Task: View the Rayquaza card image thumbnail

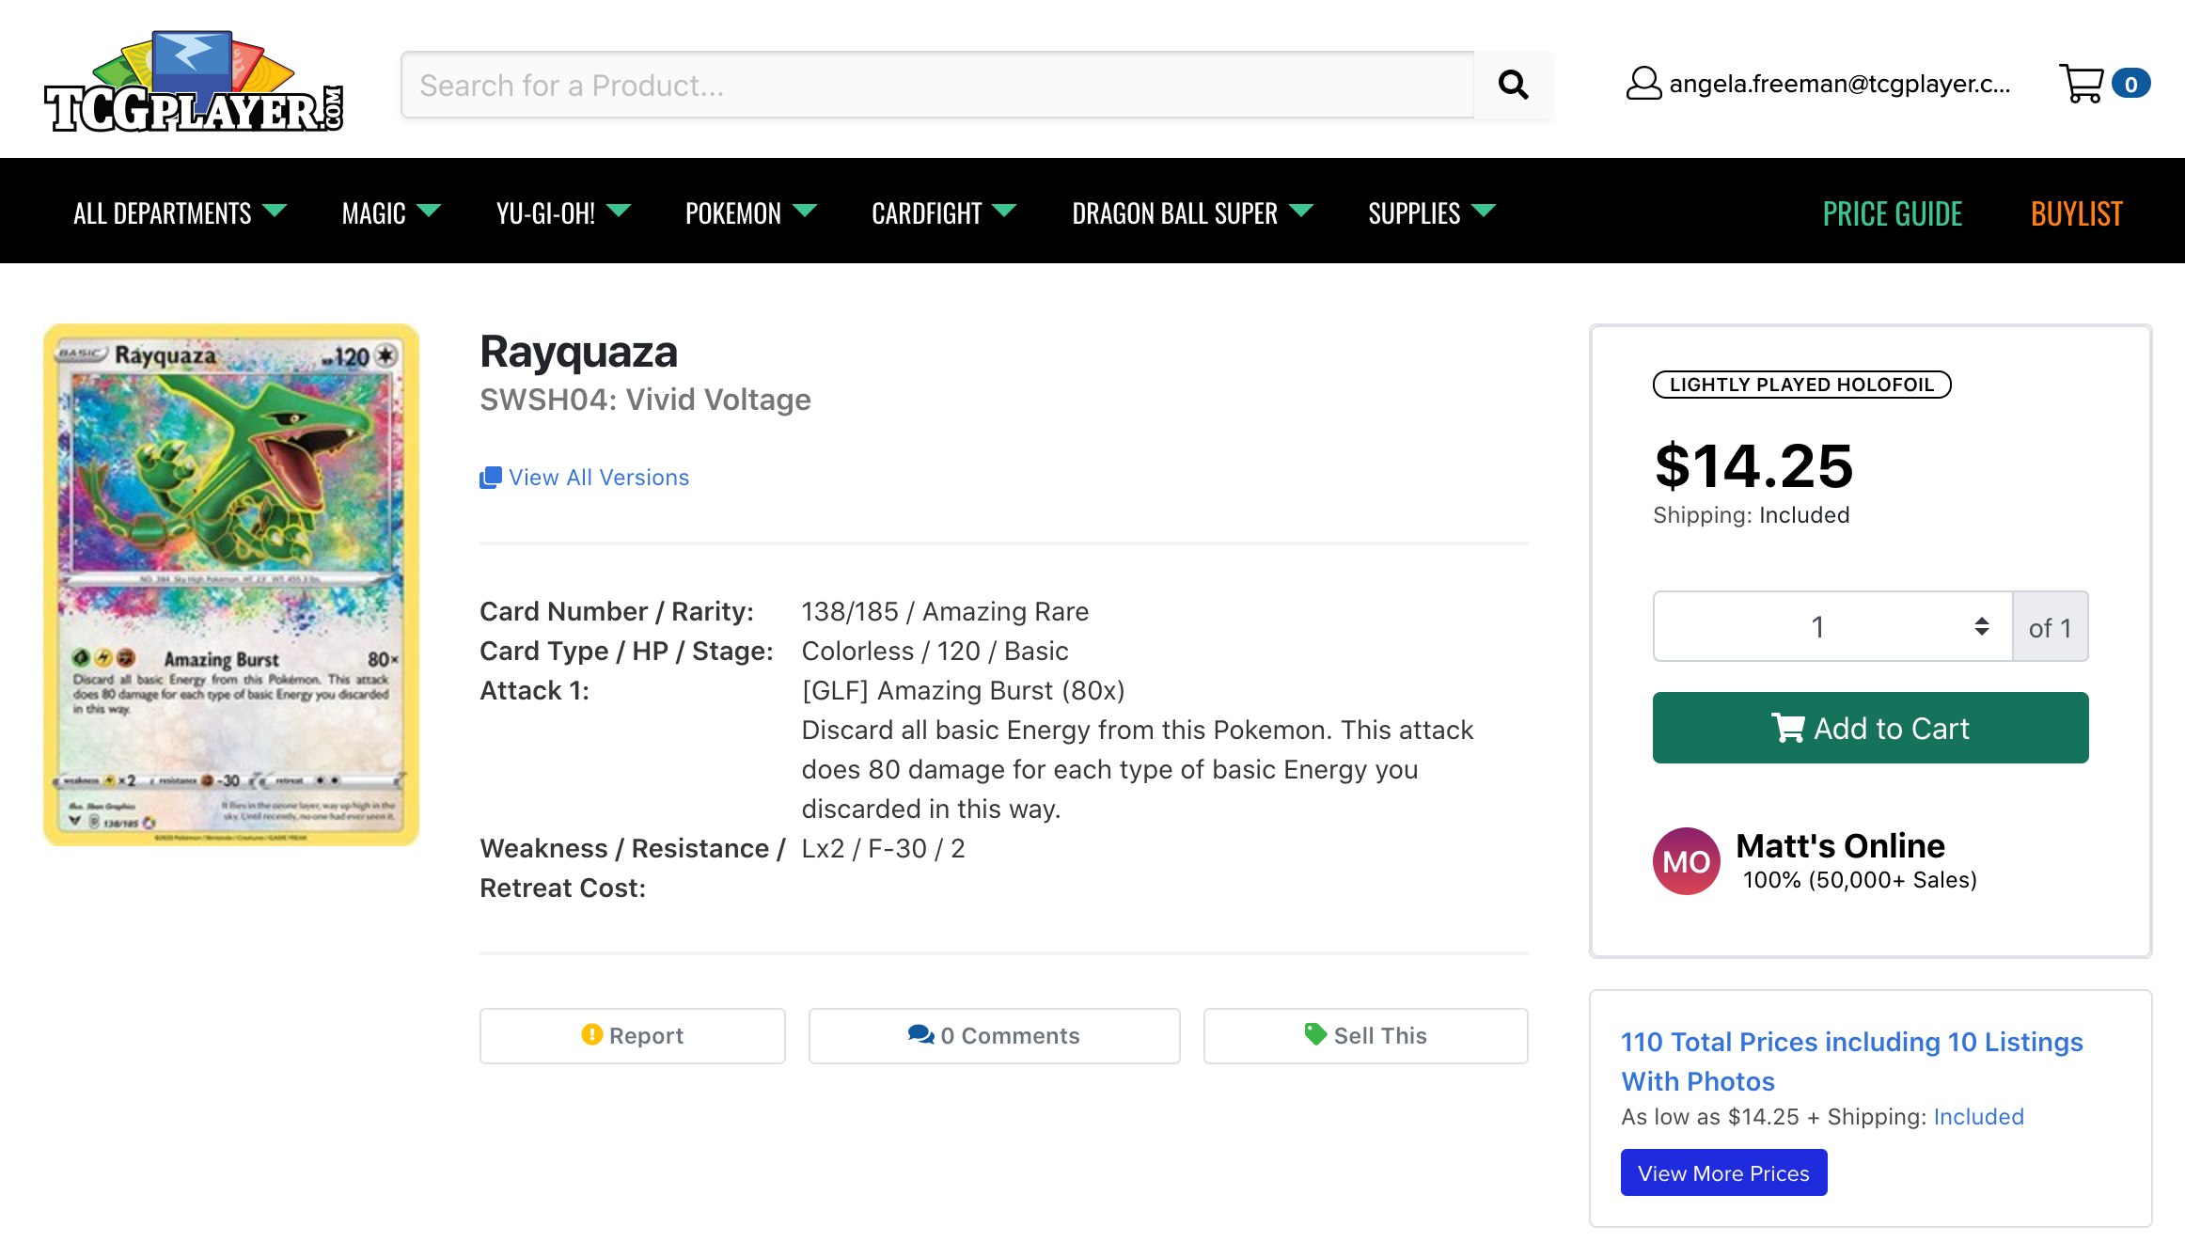Action: tap(230, 585)
